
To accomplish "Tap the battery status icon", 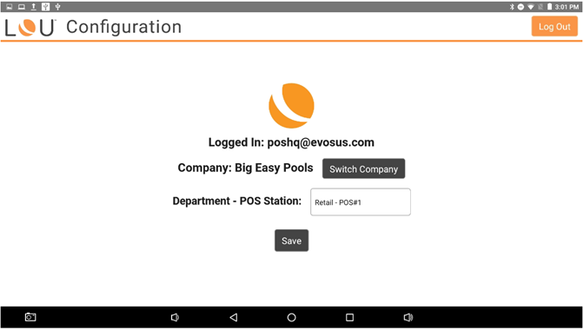I will pyautogui.click(x=549, y=7).
